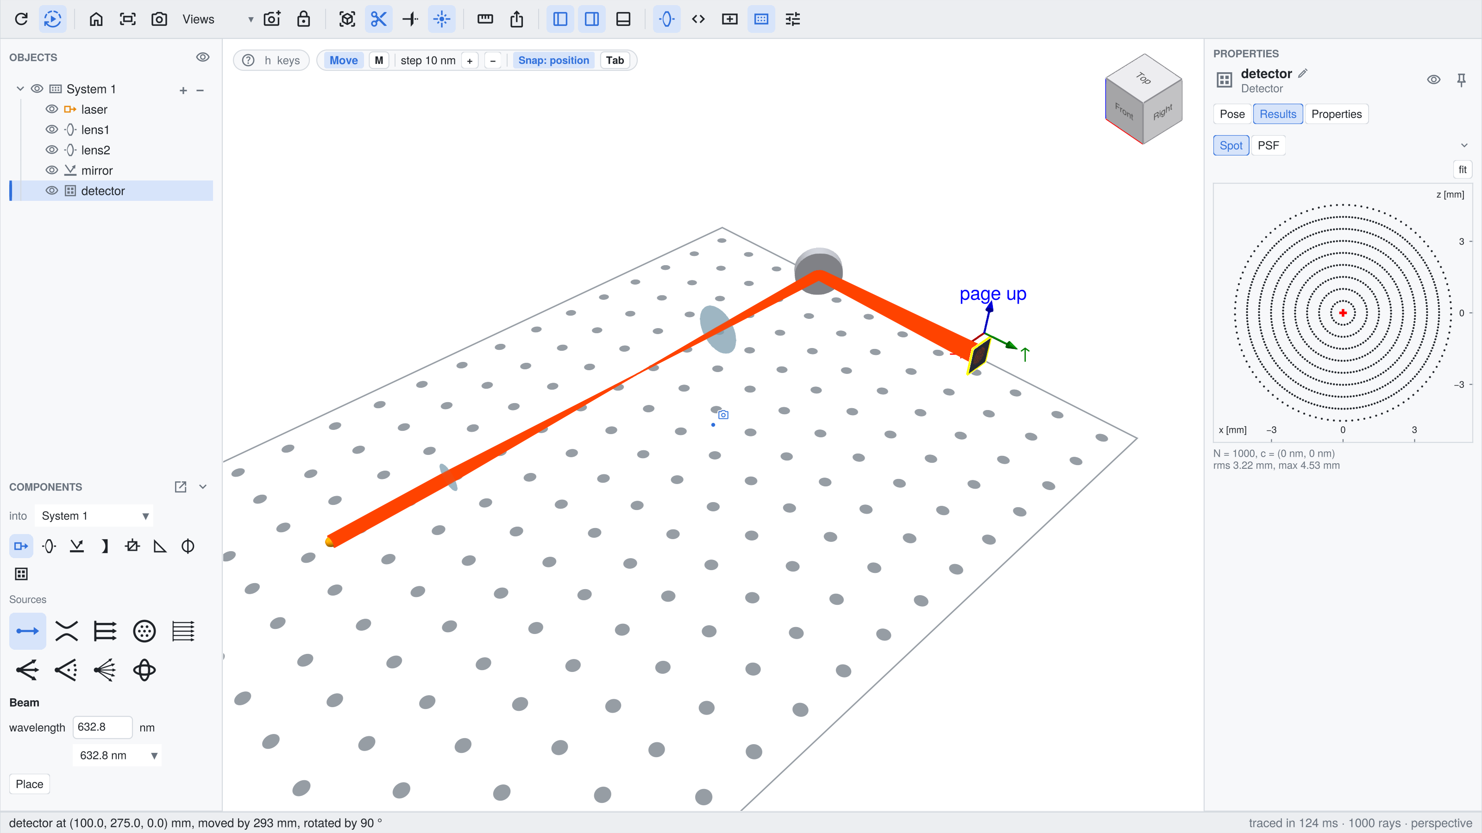
Task: Select the detector grid component icon
Action: [21, 574]
